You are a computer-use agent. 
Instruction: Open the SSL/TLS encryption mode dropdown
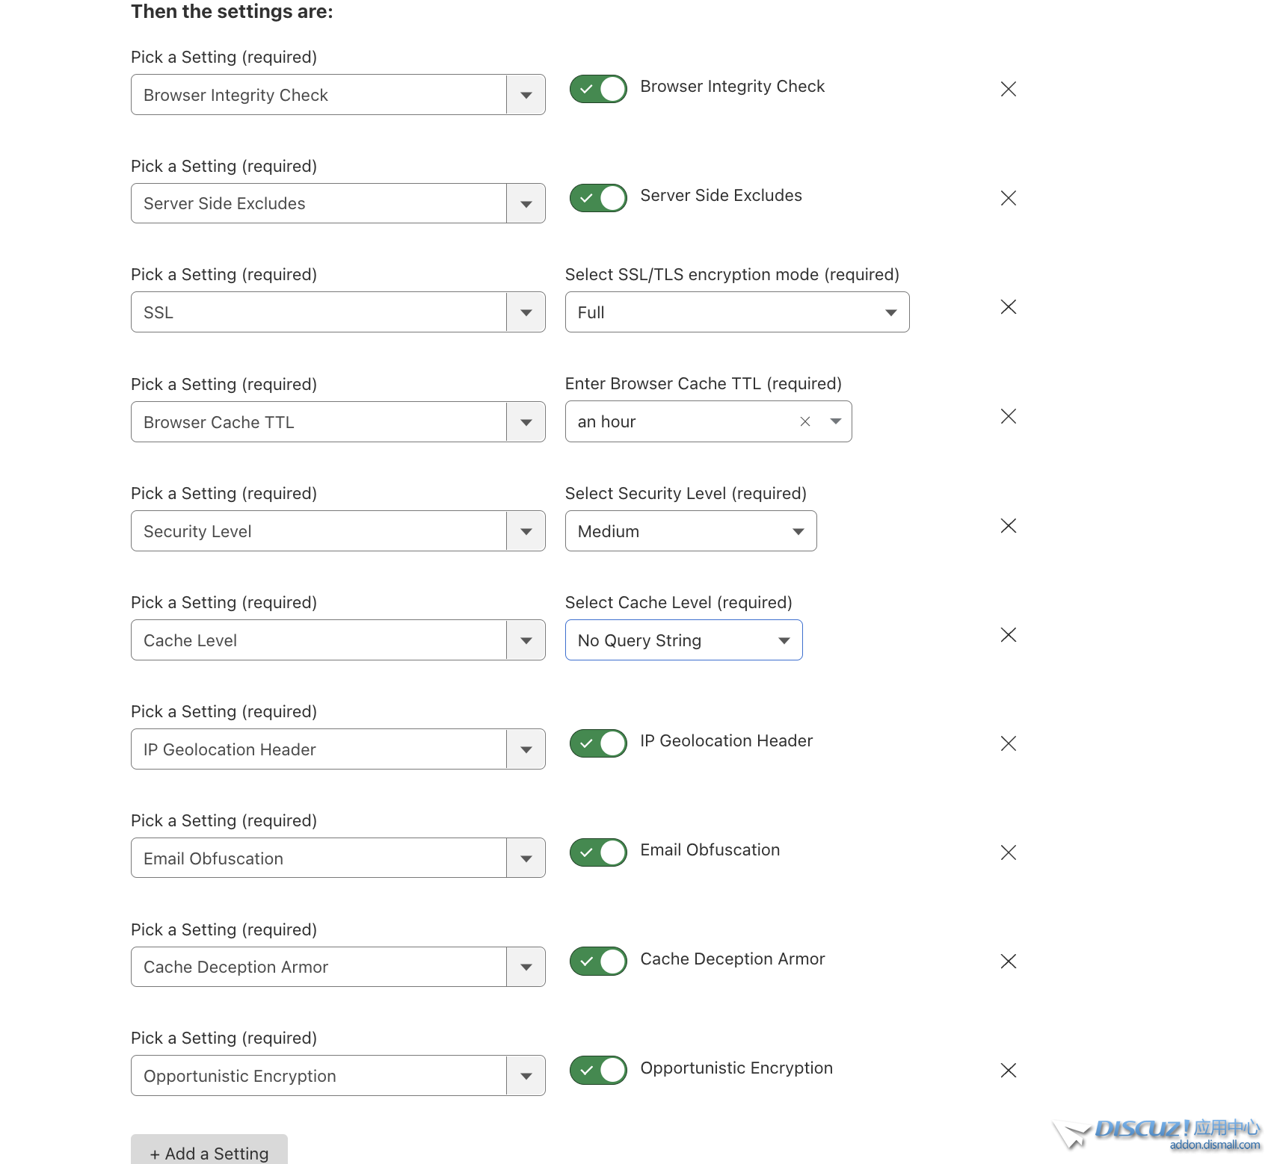coord(736,312)
